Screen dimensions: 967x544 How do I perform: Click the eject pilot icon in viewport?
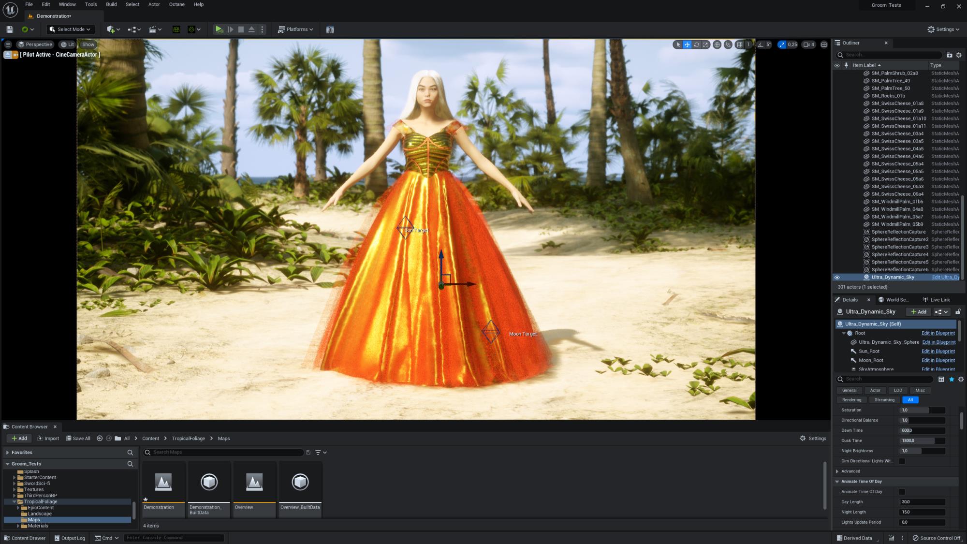click(x=8, y=55)
